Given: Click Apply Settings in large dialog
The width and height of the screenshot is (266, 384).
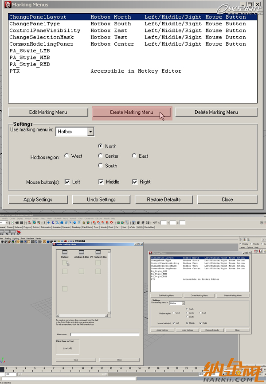Looking at the screenshot, I should click(38, 199).
